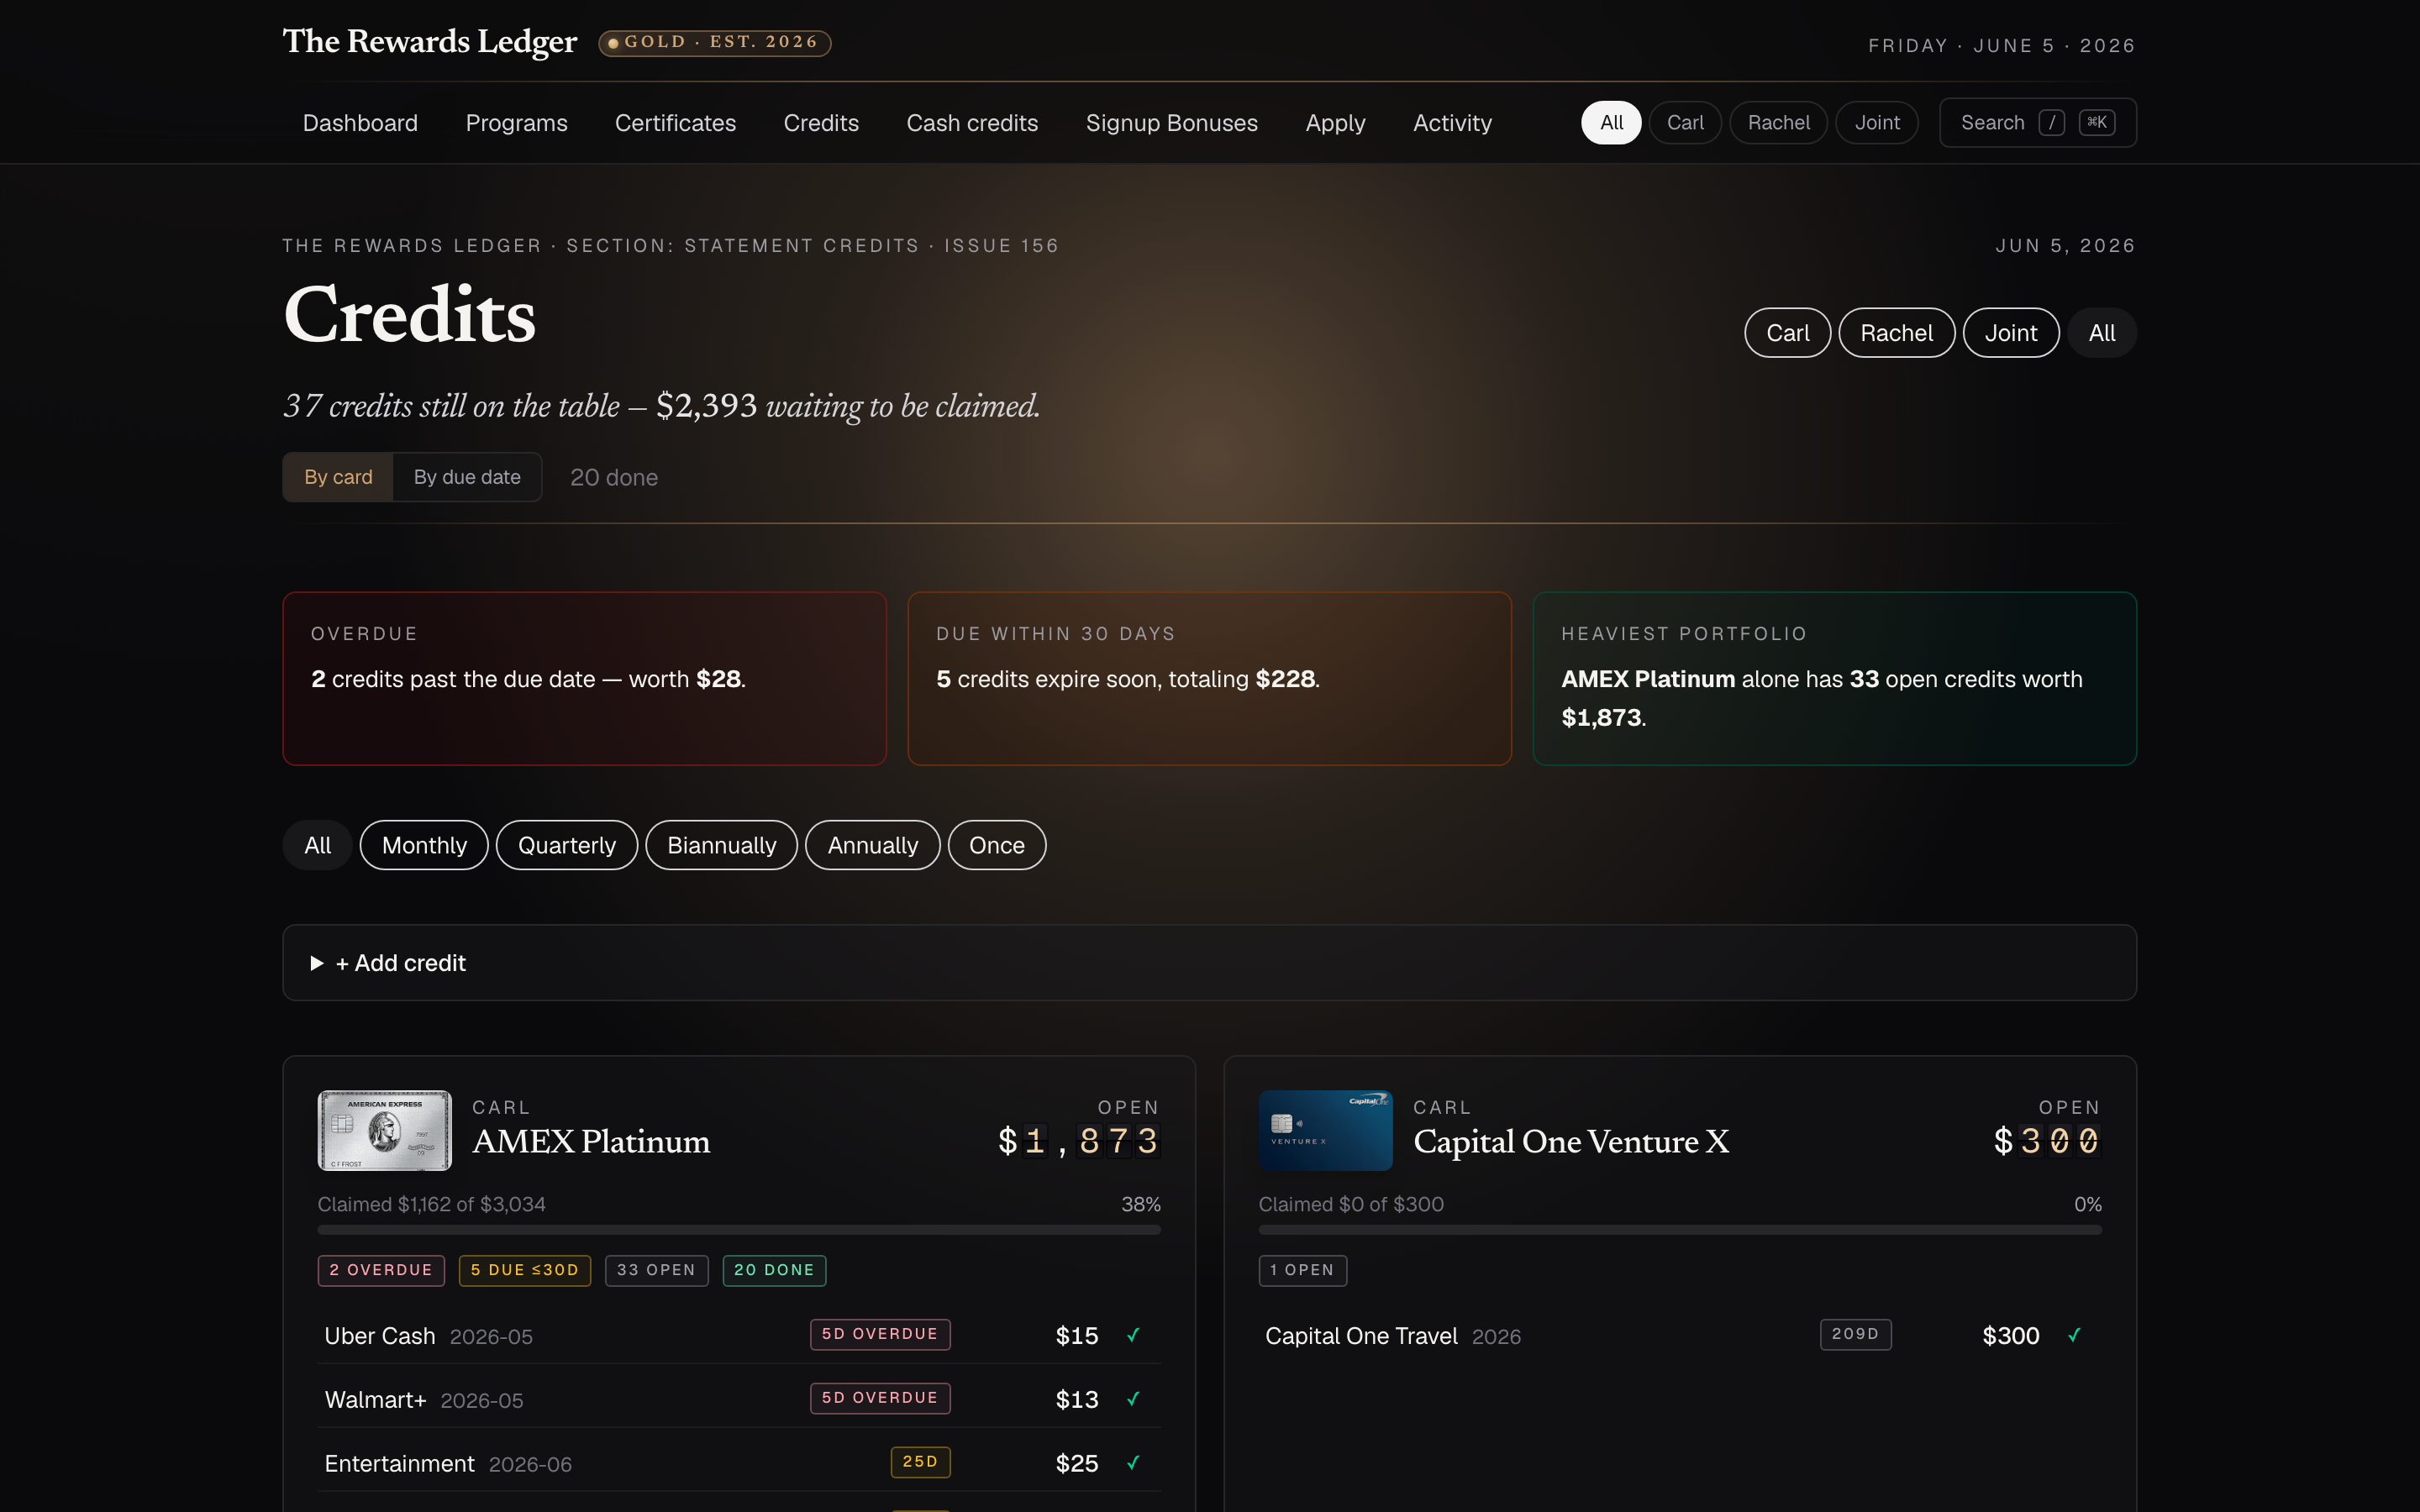
Task: Click the 33 Open badge
Action: (x=656, y=1270)
